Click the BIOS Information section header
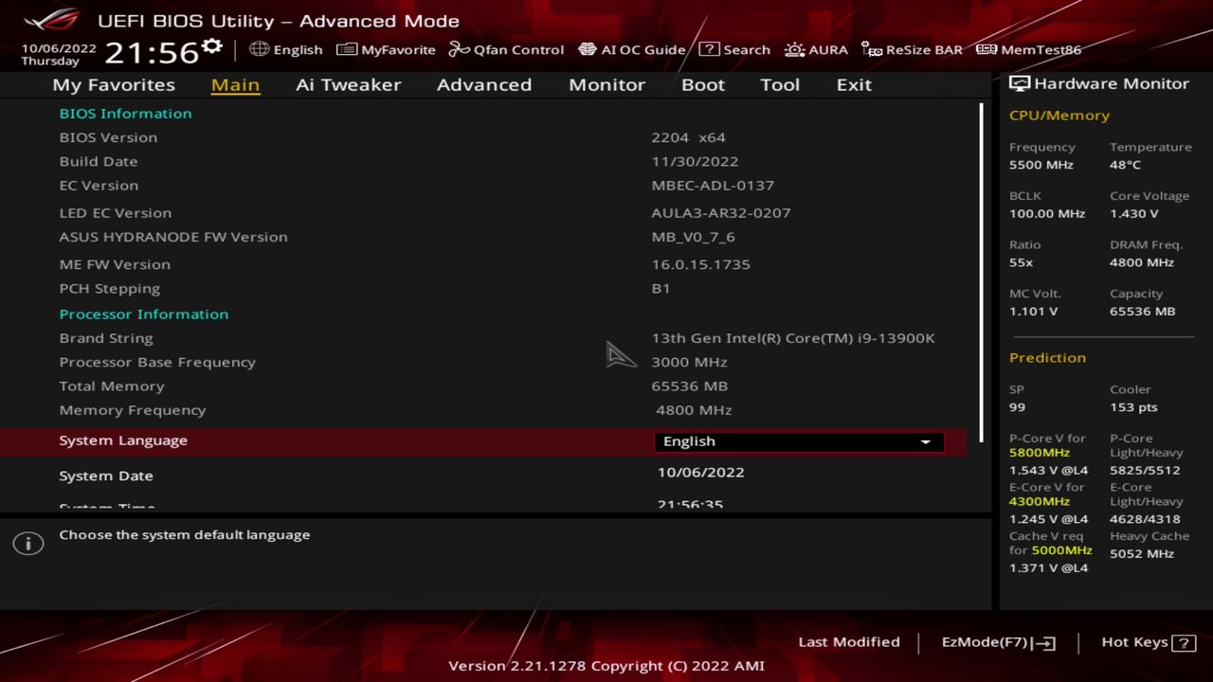 tap(125, 113)
